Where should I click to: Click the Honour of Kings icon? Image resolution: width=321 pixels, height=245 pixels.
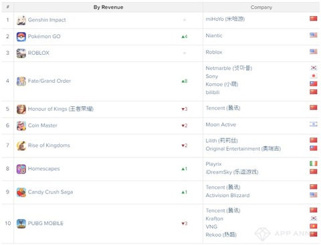(x=21, y=109)
